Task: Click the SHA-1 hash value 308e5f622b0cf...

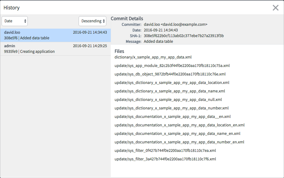Action: point(184,36)
